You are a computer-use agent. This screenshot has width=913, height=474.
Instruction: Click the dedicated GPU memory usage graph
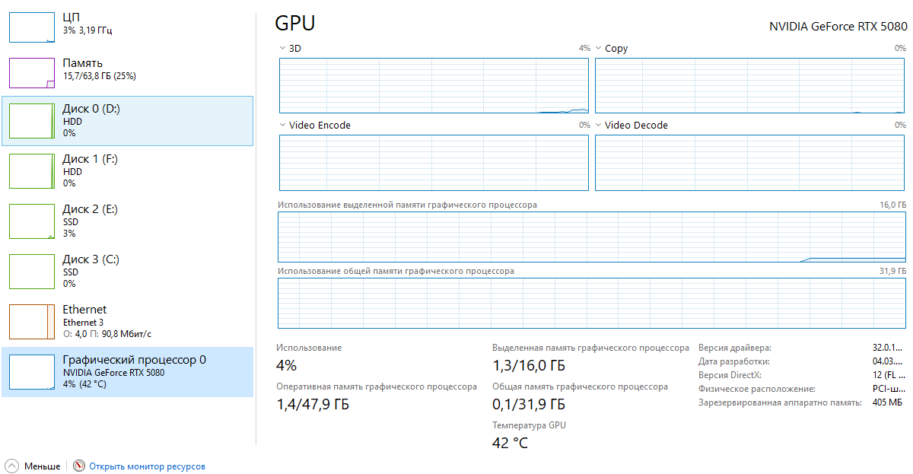point(591,237)
